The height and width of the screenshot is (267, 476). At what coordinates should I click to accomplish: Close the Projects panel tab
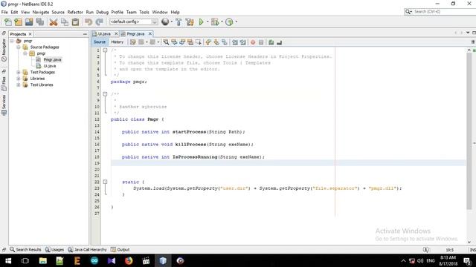pyautogui.click(x=30, y=34)
